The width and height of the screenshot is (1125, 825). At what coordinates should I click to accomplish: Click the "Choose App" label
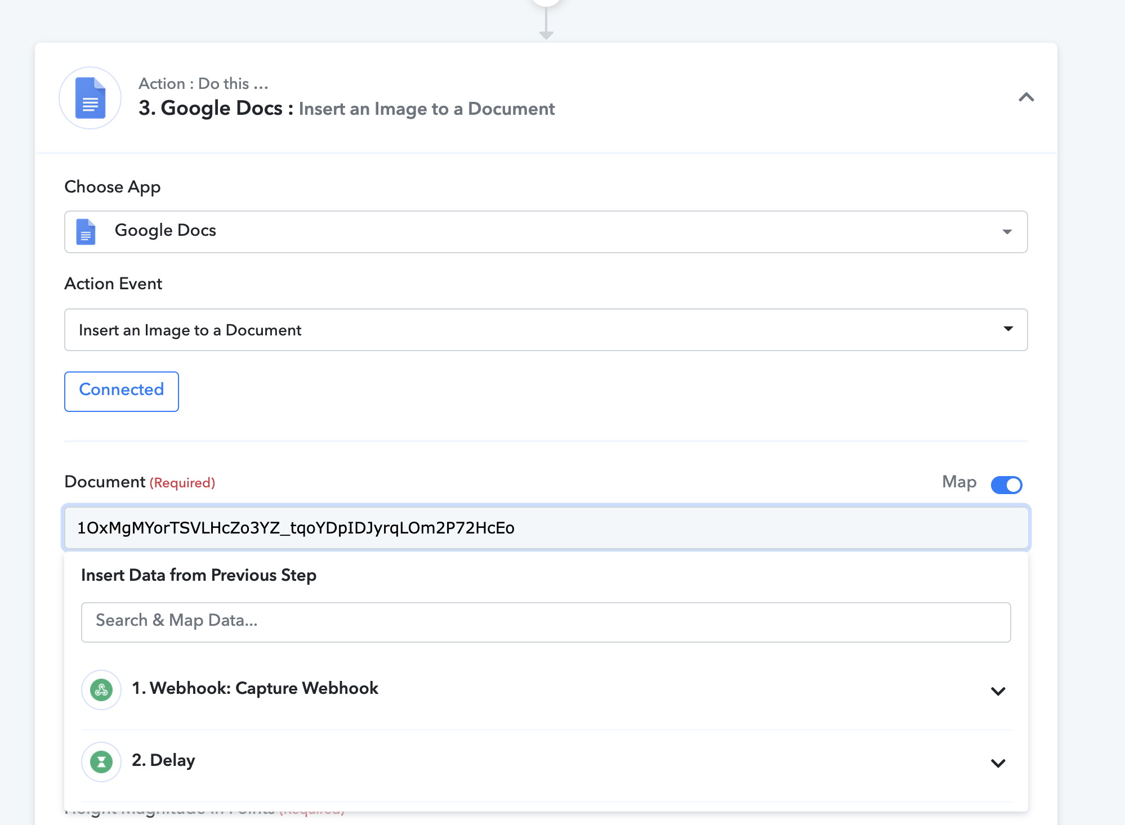tap(113, 187)
